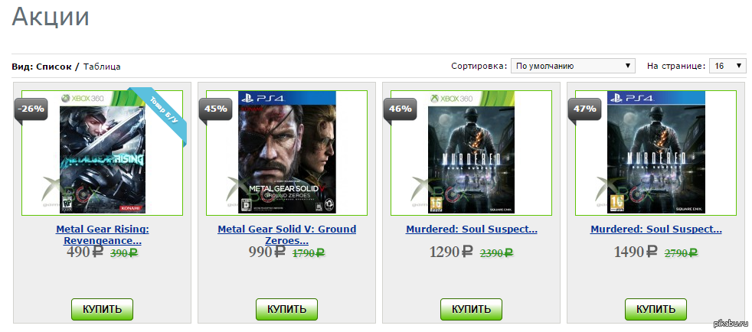
Task: Open Metal Gear Rising: Revengeance link
Action: (x=102, y=235)
